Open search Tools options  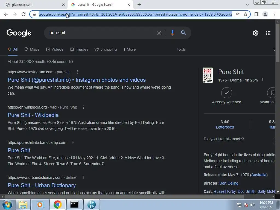(x=181, y=49)
